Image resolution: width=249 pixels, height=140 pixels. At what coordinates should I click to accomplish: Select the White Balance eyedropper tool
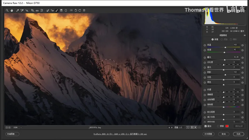click(x=18, y=10)
